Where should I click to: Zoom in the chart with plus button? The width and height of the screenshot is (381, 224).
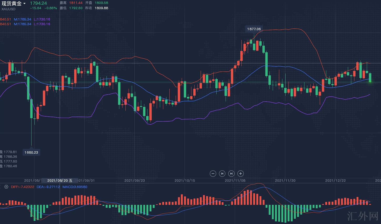(240, 174)
